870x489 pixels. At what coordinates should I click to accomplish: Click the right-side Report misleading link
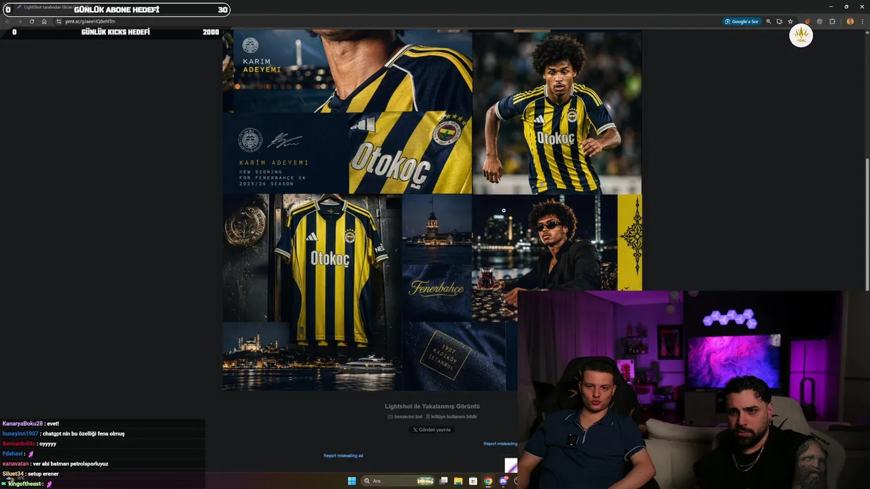point(500,443)
